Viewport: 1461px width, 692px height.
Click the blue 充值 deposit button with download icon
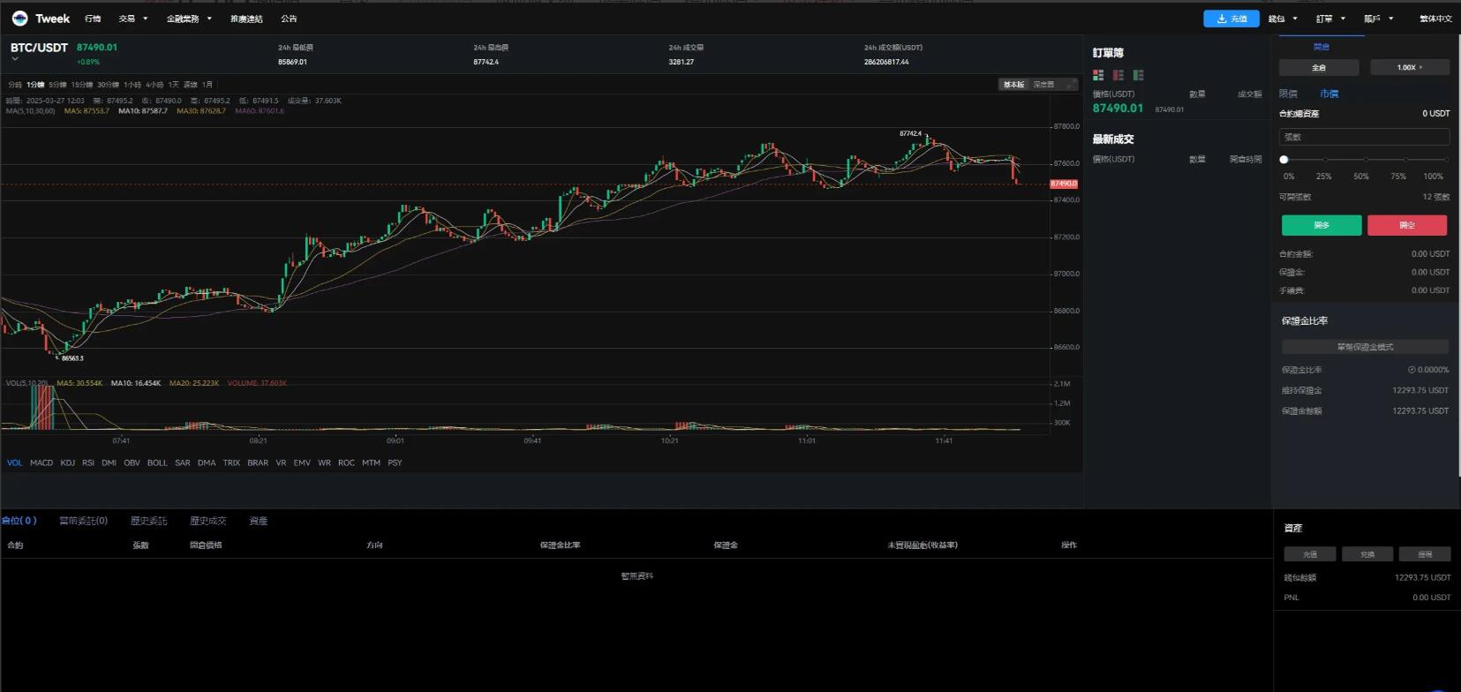[1231, 19]
